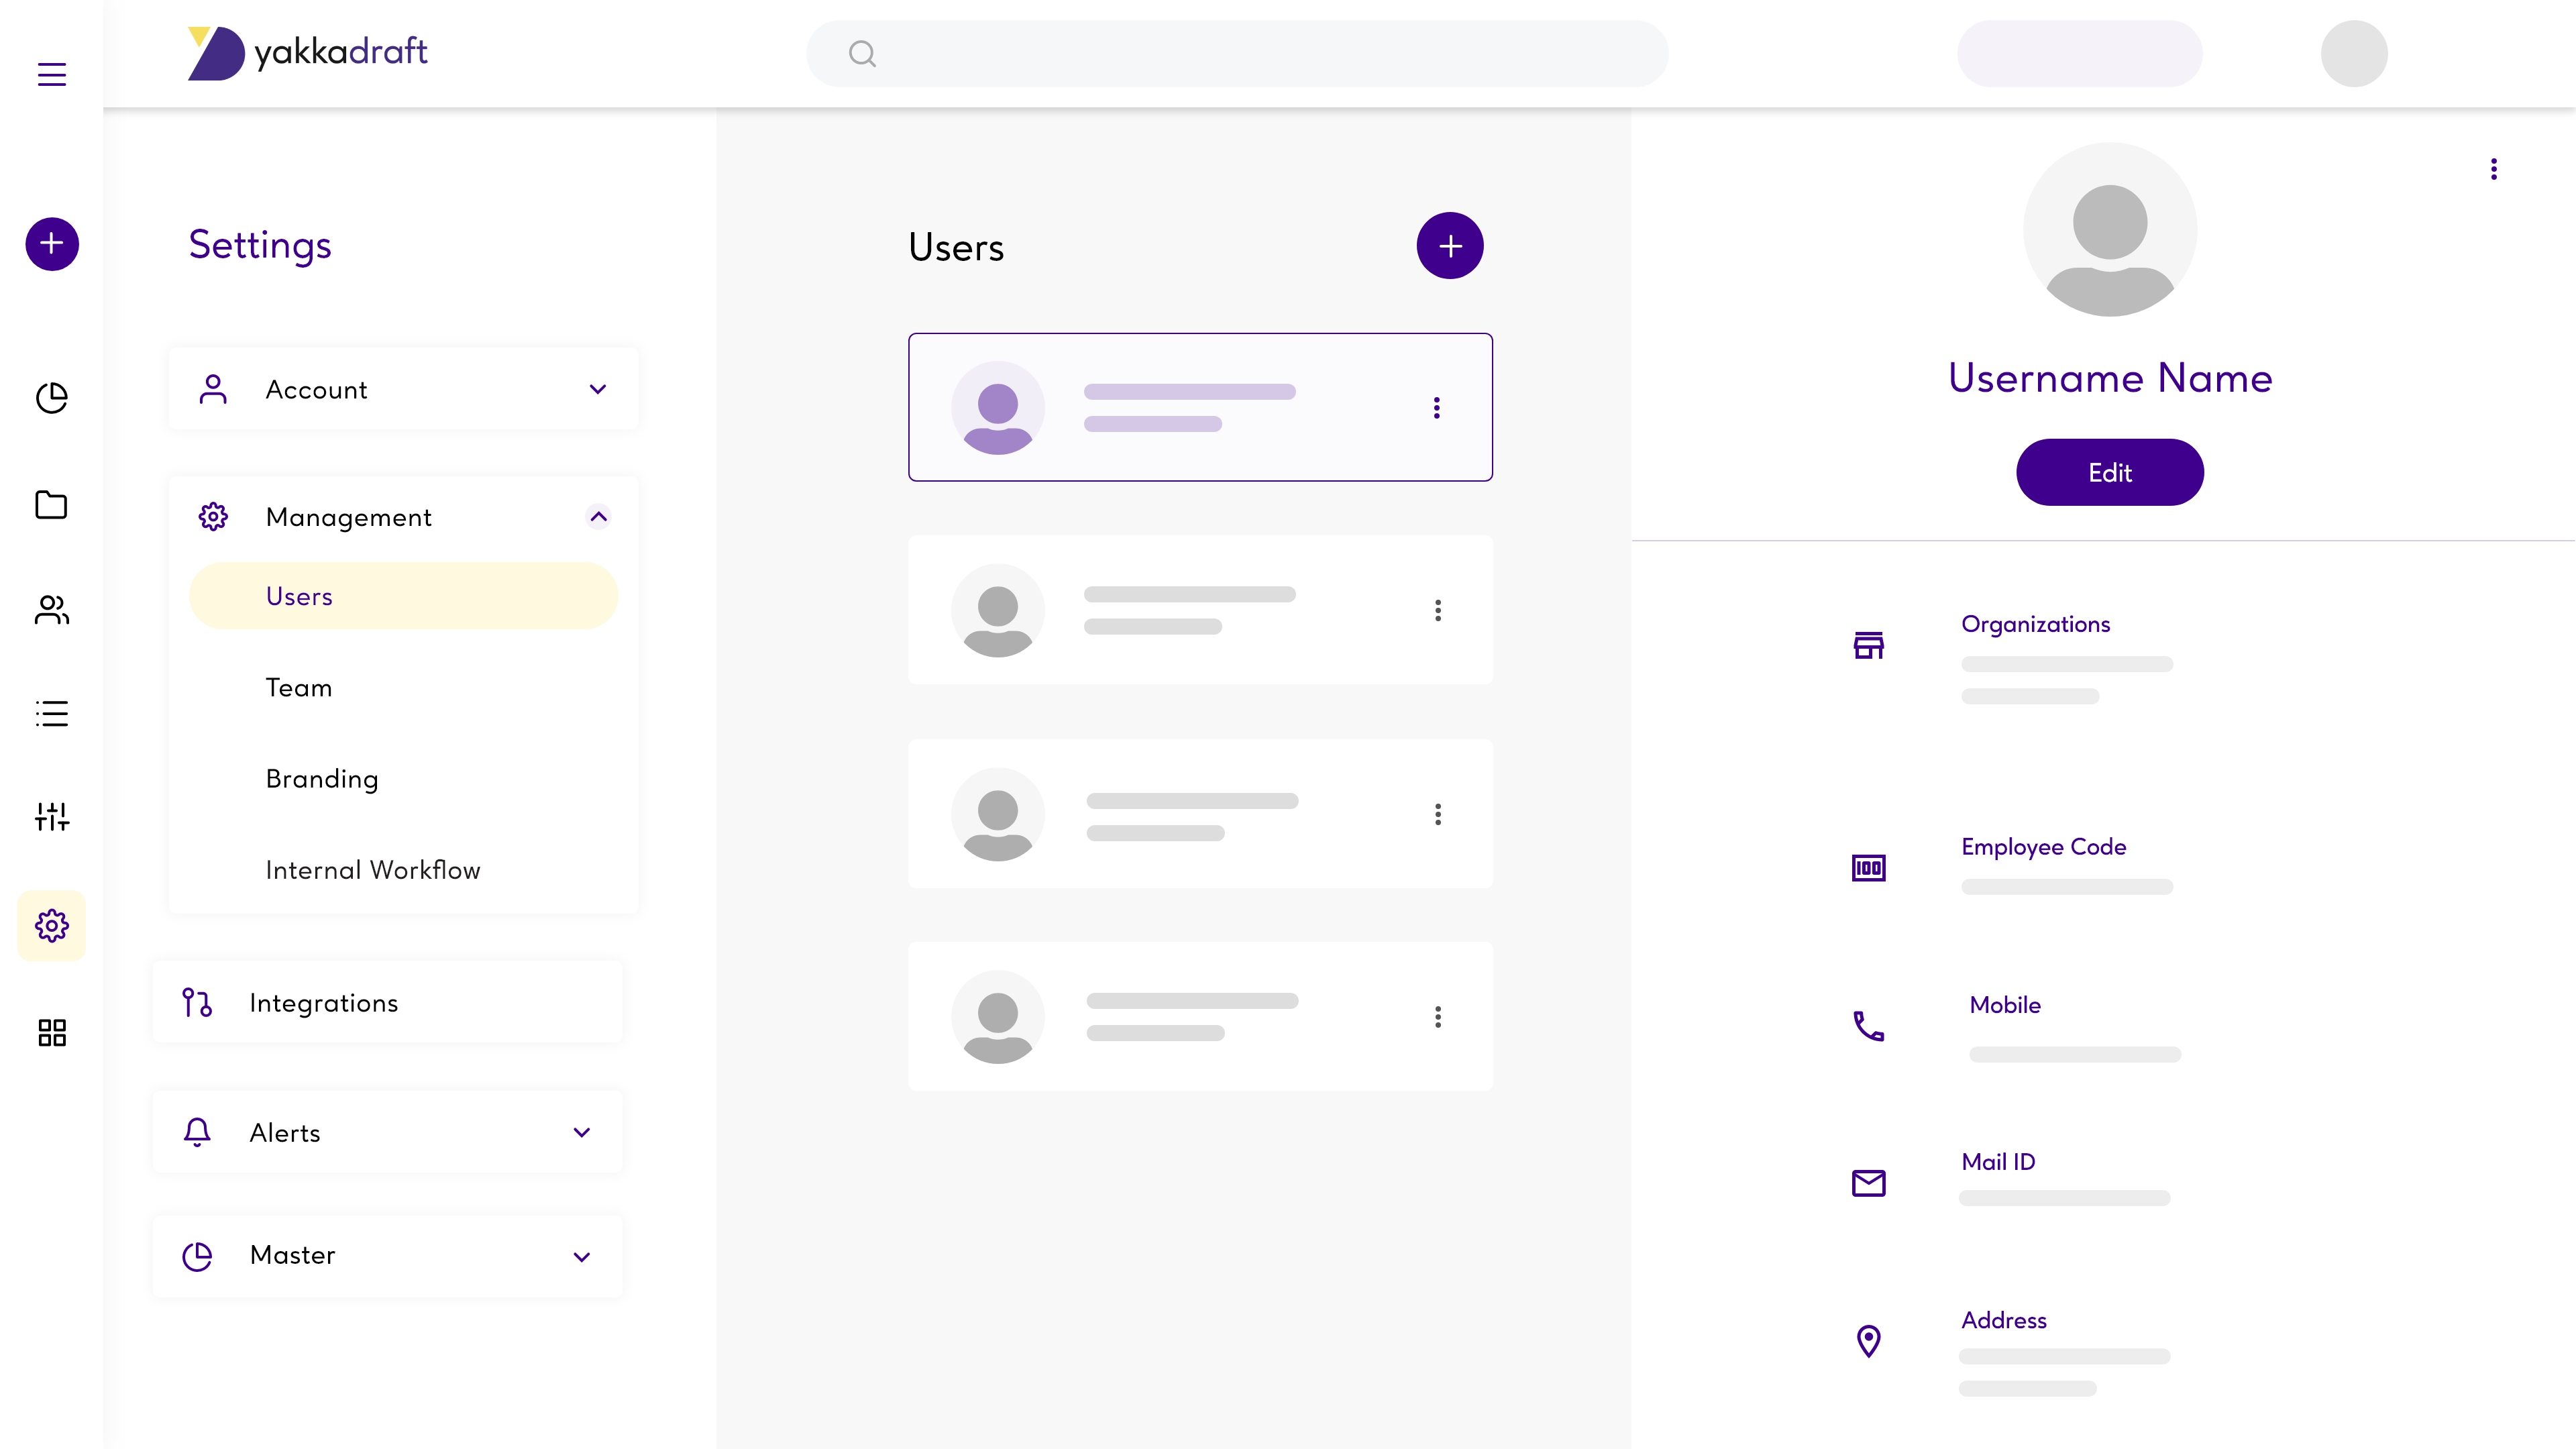Viewport: 2576px width, 1449px height.
Task: Open the folder icon in sidebar
Action: pos(52,505)
